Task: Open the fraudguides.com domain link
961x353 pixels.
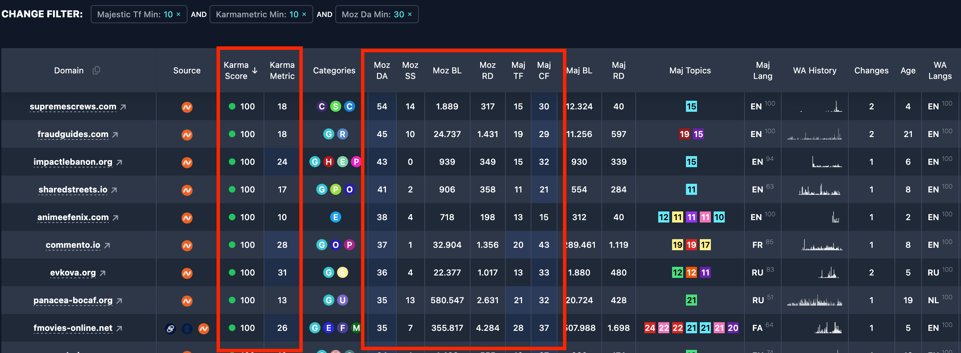Action: pyautogui.click(x=72, y=134)
